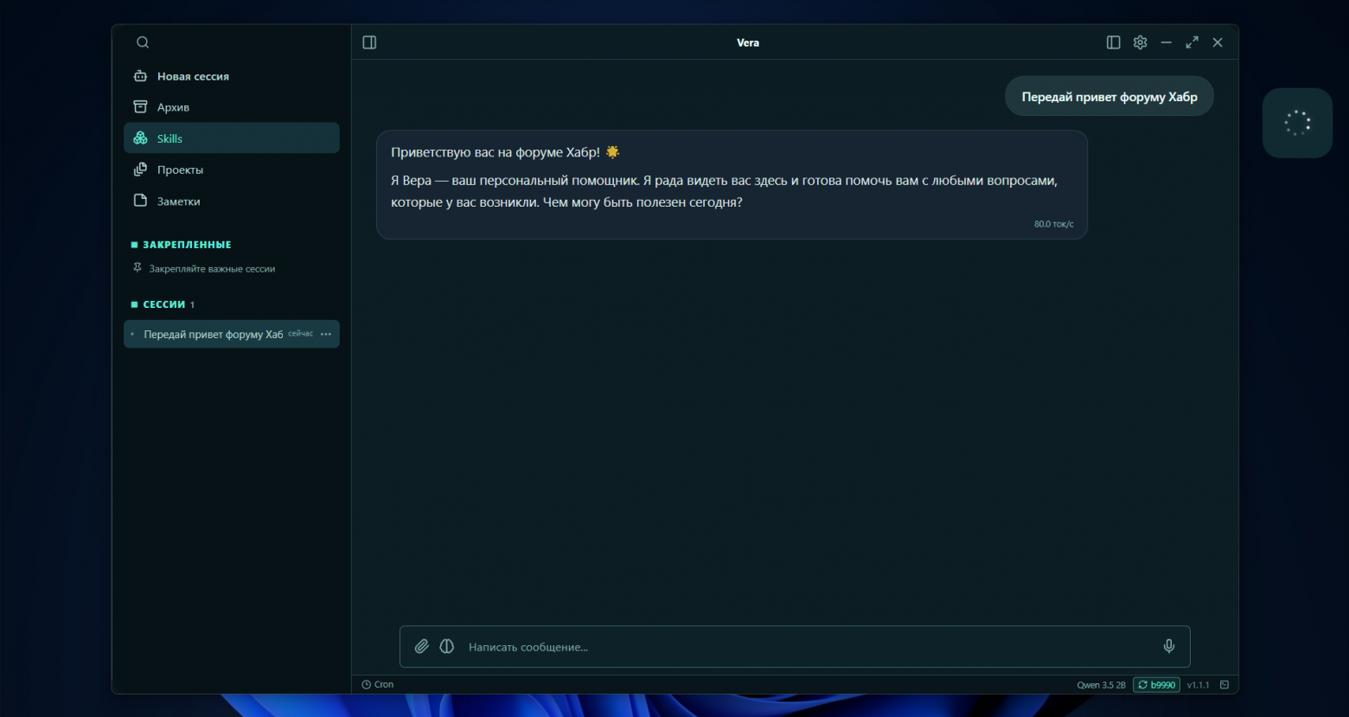Expand the Vera window to fullscreen
Viewport: 1349px width, 717px height.
tap(1192, 42)
